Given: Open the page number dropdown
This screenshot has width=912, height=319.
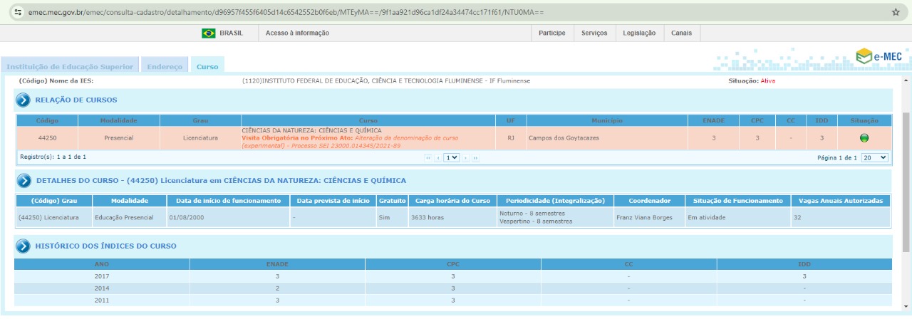Looking at the screenshot, I should click(451, 157).
